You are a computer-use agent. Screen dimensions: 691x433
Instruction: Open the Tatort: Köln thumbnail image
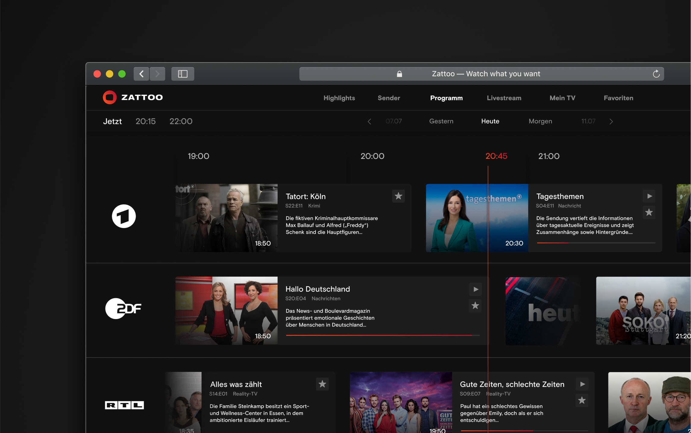(227, 218)
